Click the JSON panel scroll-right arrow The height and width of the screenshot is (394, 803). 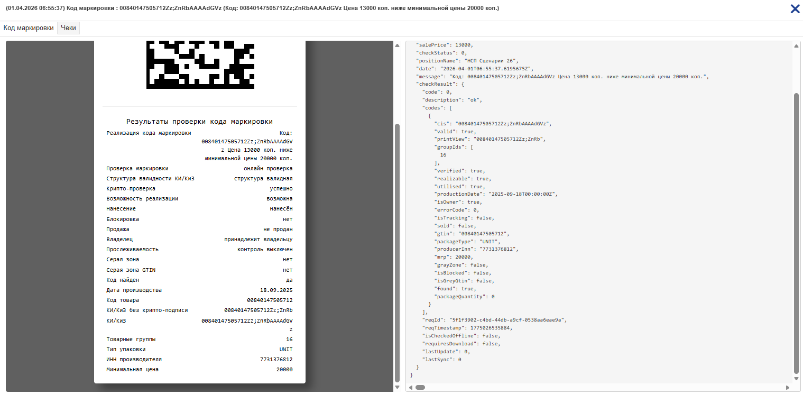[x=788, y=387]
